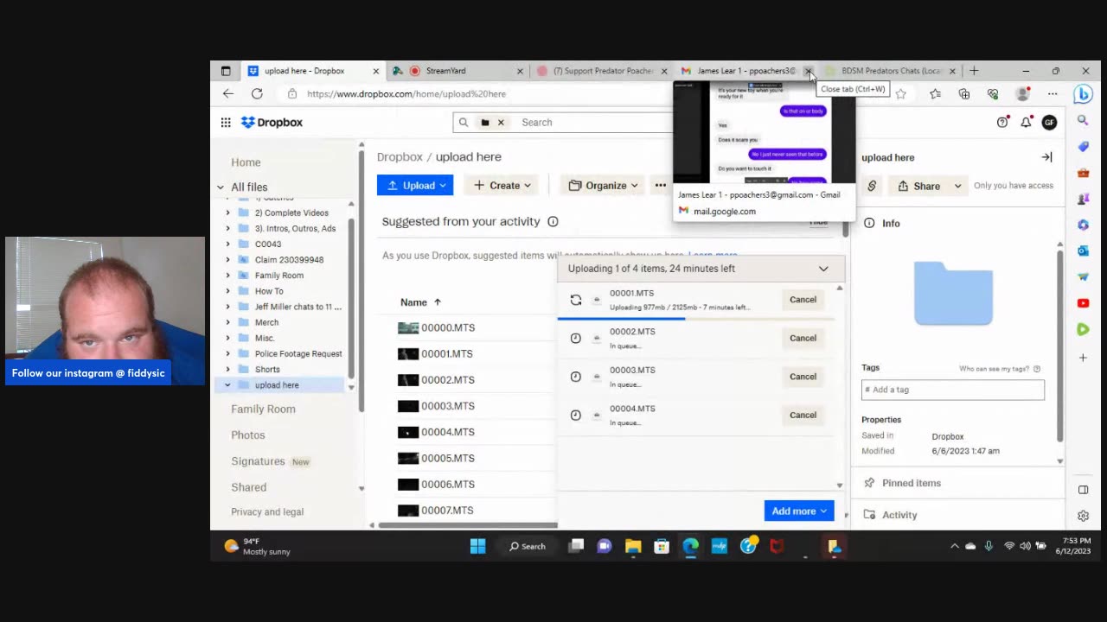Click the Dropbox logo
The height and width of the screenshot is (622, 1107).
pyautogui.click(x=272, y=123)
